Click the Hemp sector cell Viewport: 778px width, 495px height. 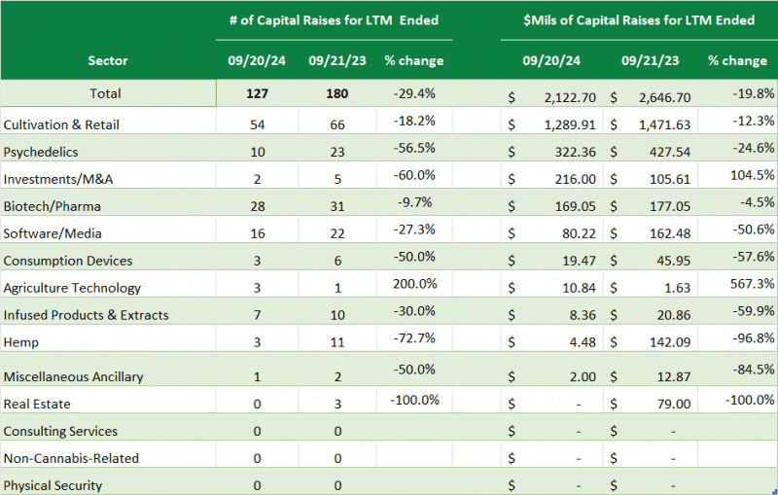click(20, 341)
